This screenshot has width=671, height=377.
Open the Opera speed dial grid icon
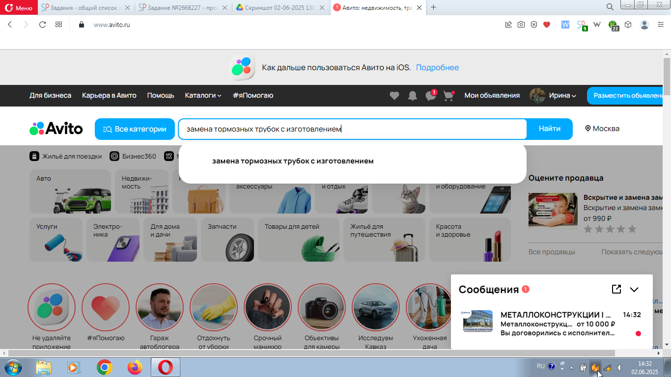(58, 25)
